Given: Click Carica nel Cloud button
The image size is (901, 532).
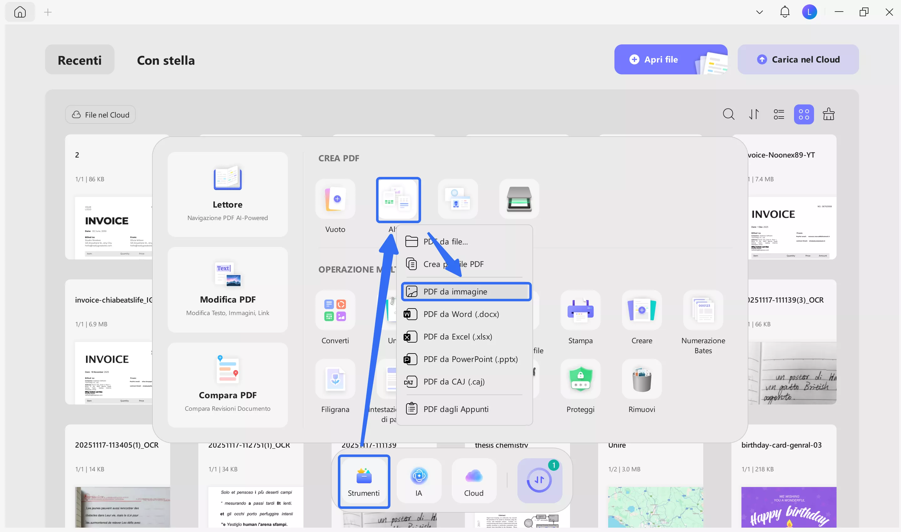Looking at the screenshot, I should pyautogui.click(x=798, y=59).
